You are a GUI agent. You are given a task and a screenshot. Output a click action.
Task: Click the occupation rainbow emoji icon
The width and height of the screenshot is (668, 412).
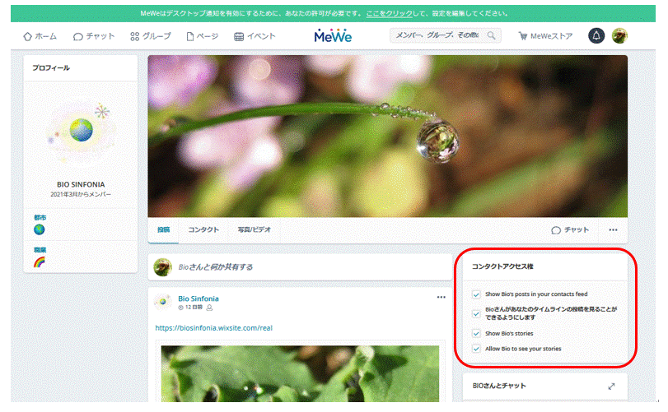pos(40,262)
